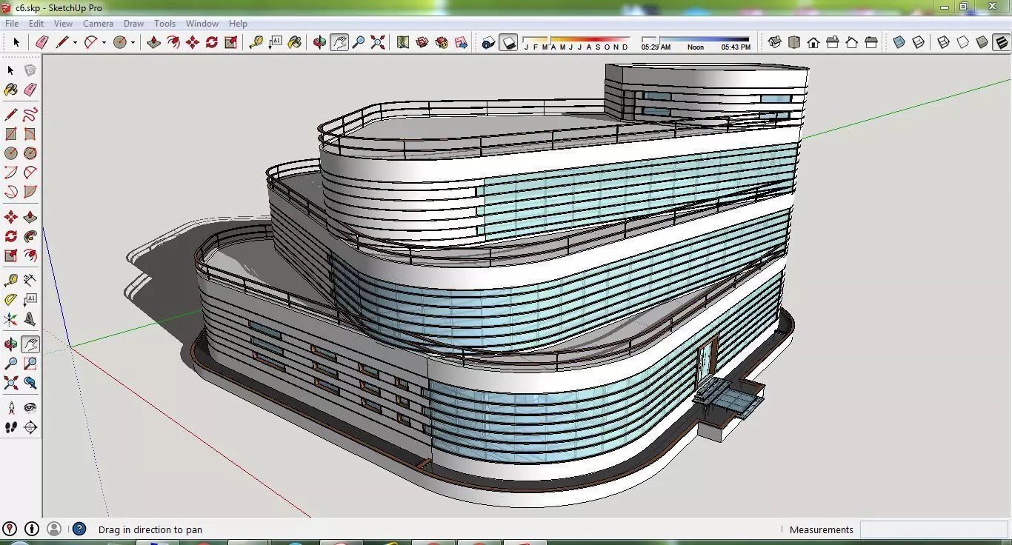Pick the Dimension tool
This screenshot has height=545, width=1012.
[x=30, y=281]
